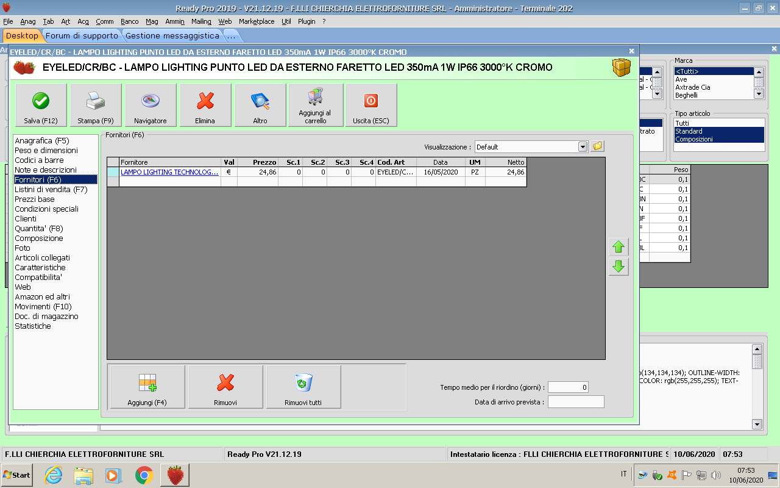Click the golden boxes icon in article header
Screen dimensions: 780x488
[x=622, y=68]
